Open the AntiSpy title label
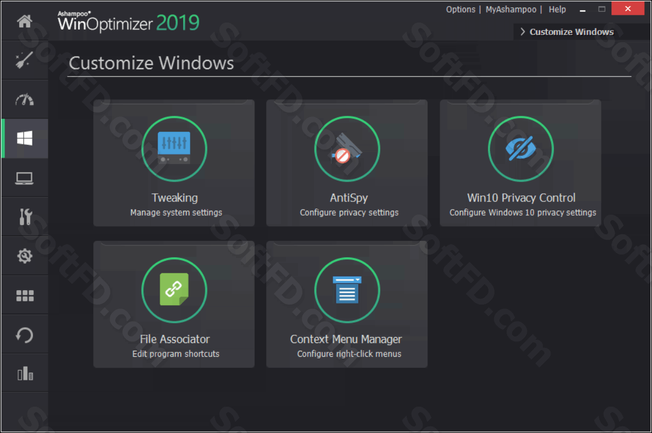Viewport: 652px width, 433px height. tap(349, 198)
